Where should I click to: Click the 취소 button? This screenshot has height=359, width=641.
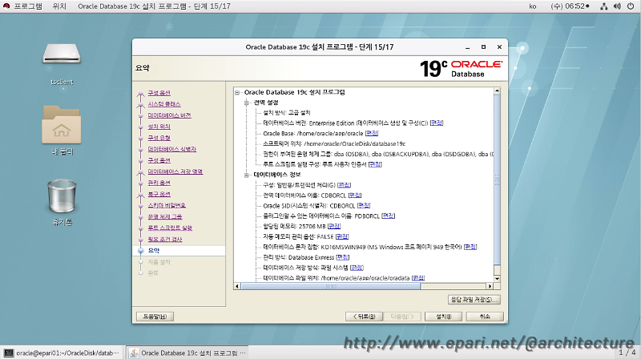[x=485, y=317]
